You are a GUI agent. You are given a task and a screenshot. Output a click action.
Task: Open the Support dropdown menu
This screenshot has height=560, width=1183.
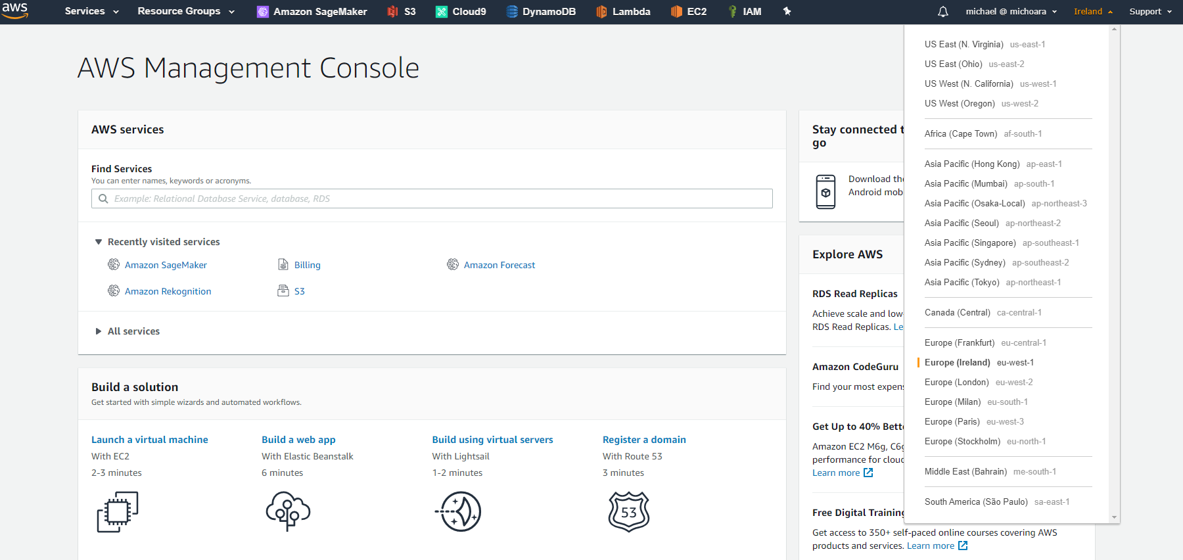(x=1150, y=12)
